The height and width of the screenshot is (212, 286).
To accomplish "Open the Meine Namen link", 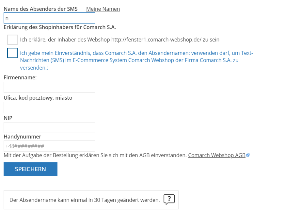I will coord(103,9).
